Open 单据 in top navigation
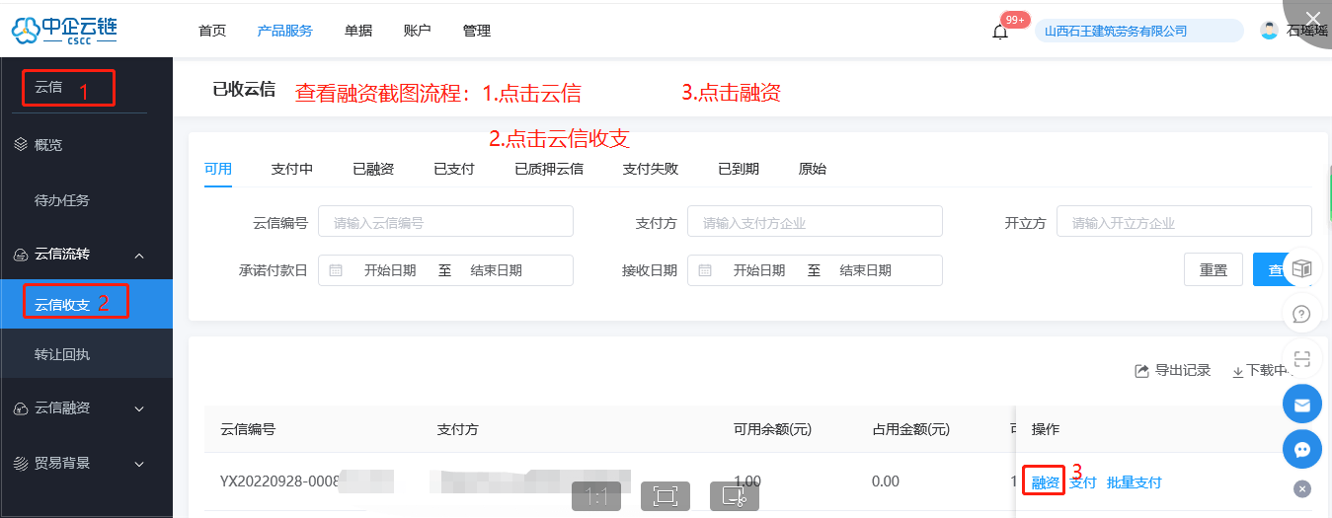Viewport: 1332px width, 518px height. [x=358, y=31]
